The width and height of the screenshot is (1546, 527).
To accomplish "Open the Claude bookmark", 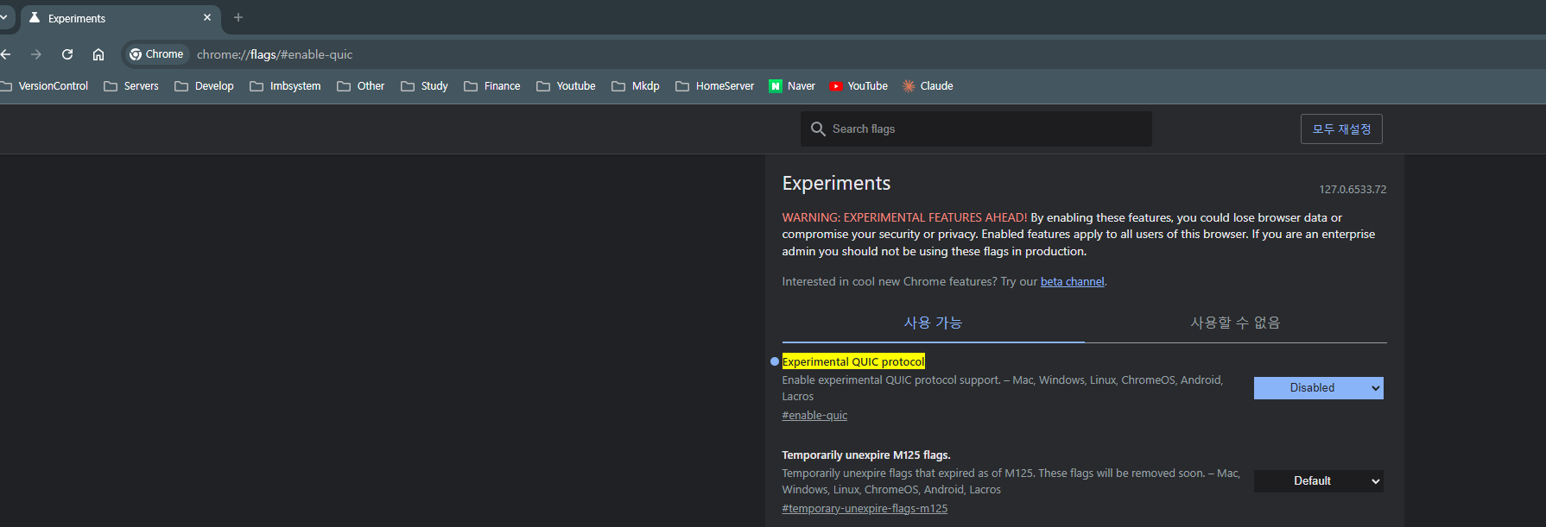I will [x=928, y=86].
